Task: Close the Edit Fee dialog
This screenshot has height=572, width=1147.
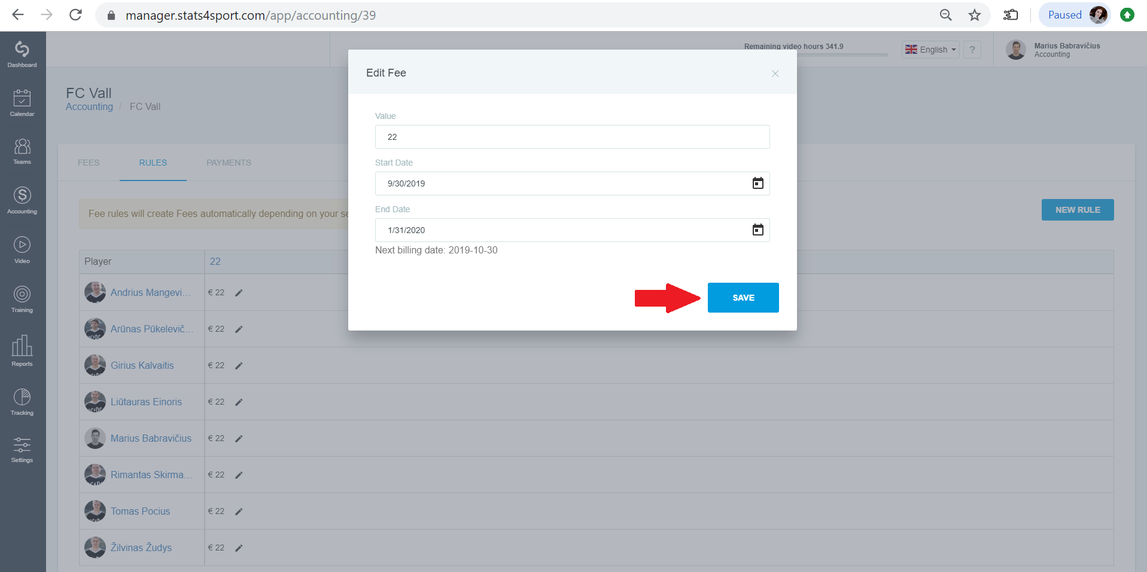Action: pos(775,74)
